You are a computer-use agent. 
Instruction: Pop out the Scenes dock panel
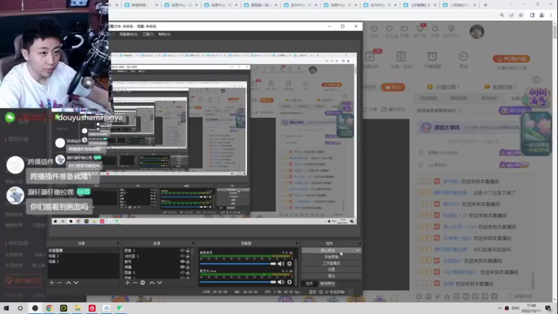[x=118, y=244]
